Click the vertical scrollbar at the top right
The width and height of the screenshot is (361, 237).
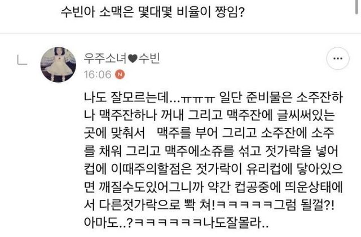pyautogui.click(x=357, y=7)
